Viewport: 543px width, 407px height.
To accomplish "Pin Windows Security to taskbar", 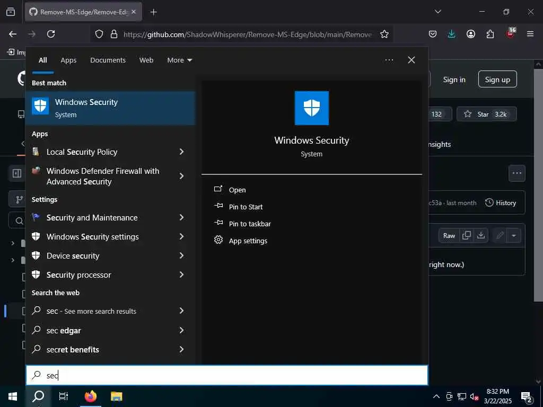I will tap(250, 224).
